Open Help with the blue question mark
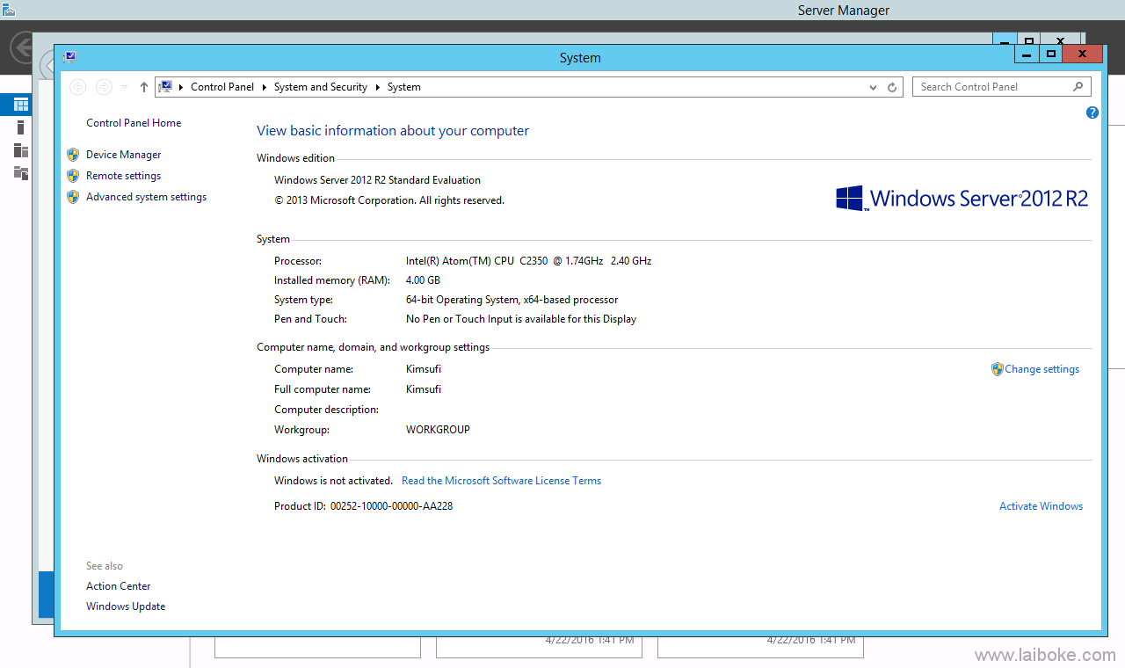Viewport: 1125px width, 668px height. click(1092, 113)
